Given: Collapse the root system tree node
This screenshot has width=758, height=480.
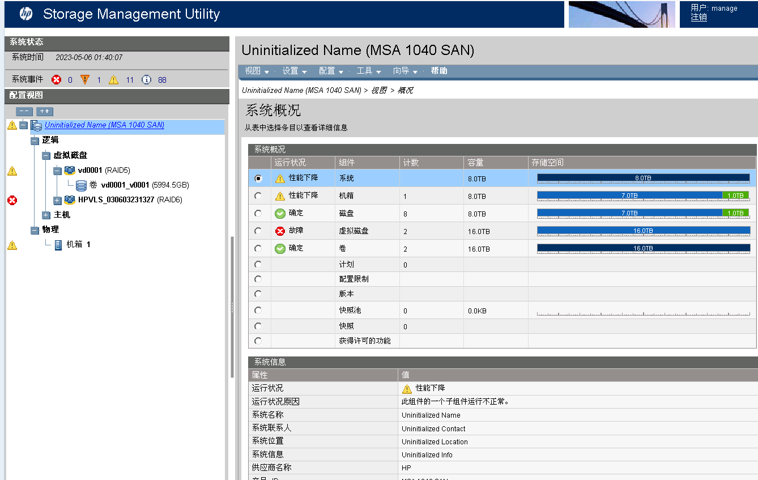Looking at the screenshot, I should click(23, 125).
